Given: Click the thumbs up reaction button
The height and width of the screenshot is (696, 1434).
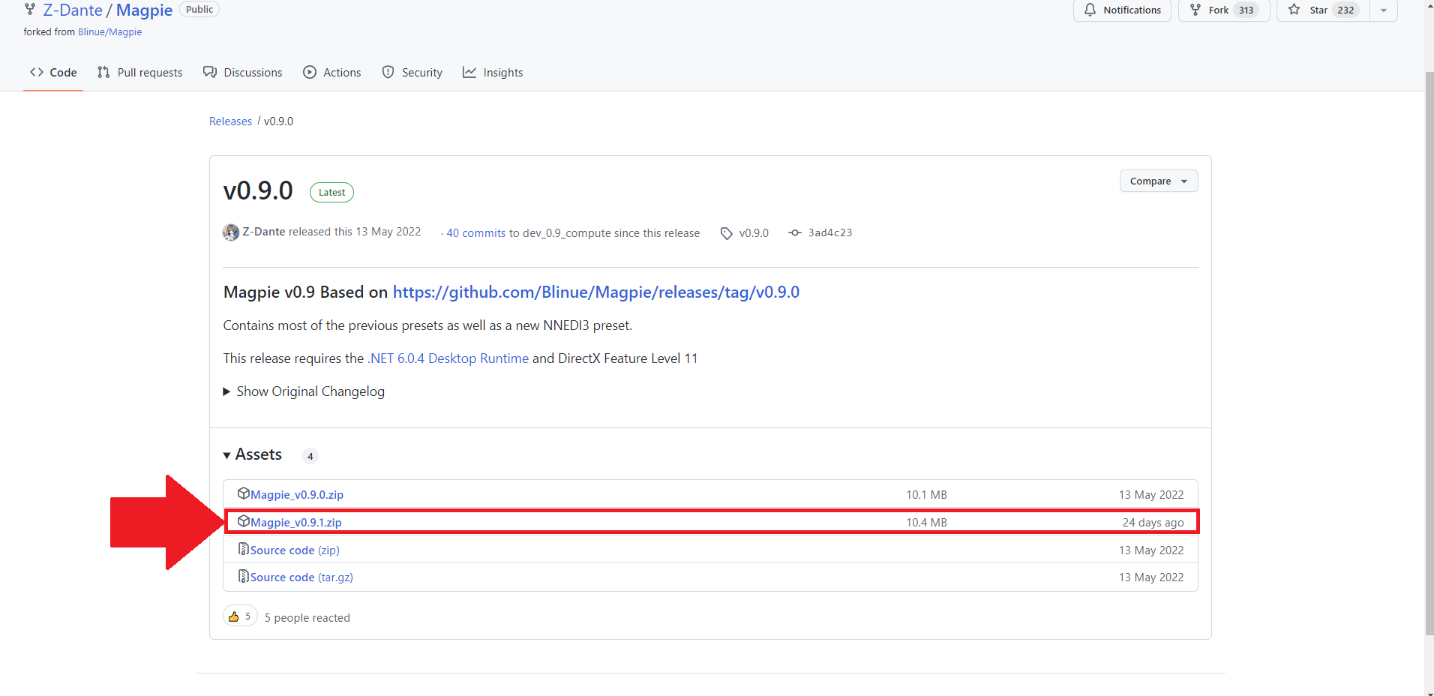Looking at the screenshot, I should (x=240, y=616).
